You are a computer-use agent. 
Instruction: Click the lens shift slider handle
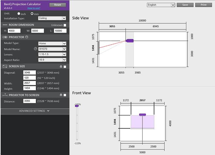coord(77,106)
